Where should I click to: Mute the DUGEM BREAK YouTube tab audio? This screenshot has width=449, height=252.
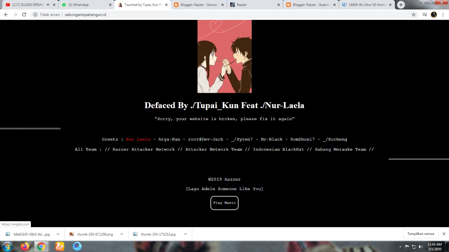[x=48, y=5]
